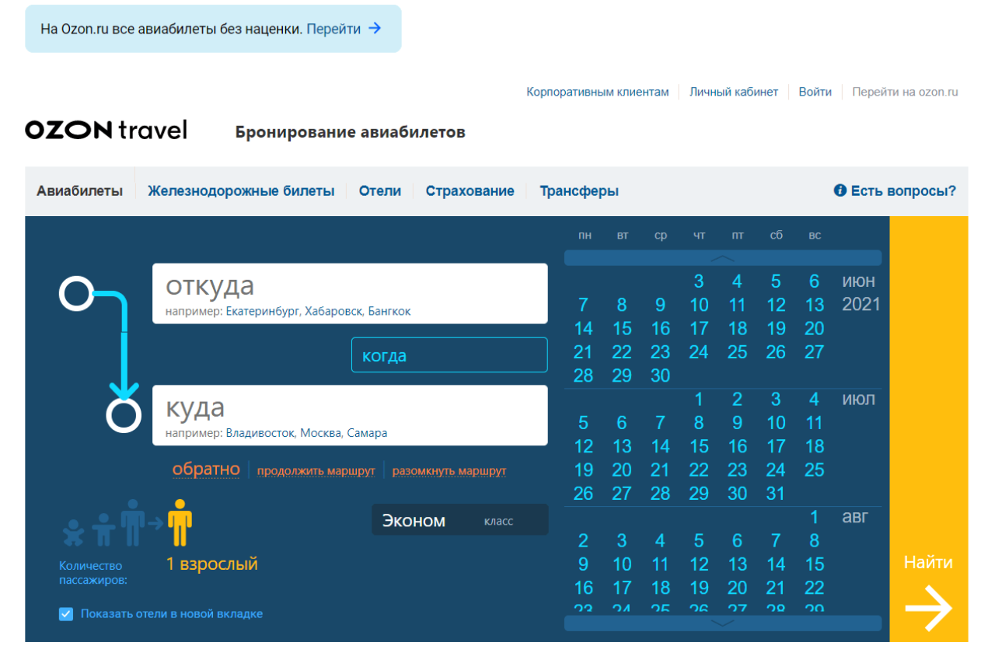Click the calendar's upward chevron
995x646 pixels.
pos(723,257)
